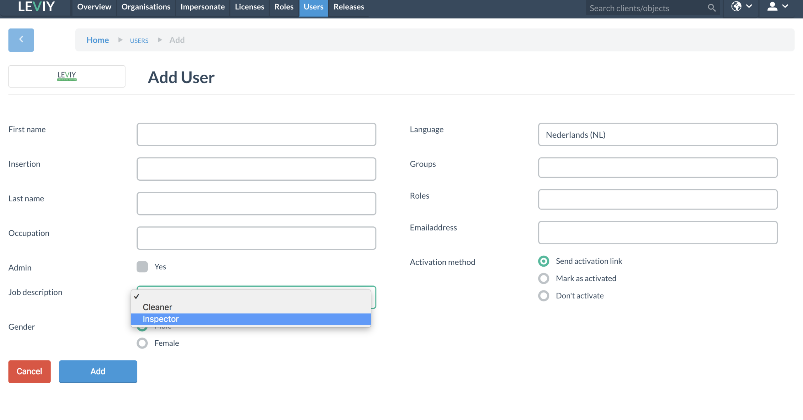803x420 pixels.
Task: Click the USERS breadcrumb link
Action: coord(139,40)
